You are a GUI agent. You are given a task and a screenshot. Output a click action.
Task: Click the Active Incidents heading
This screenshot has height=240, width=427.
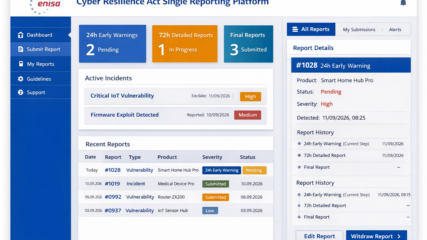click(x=108, y=78)
